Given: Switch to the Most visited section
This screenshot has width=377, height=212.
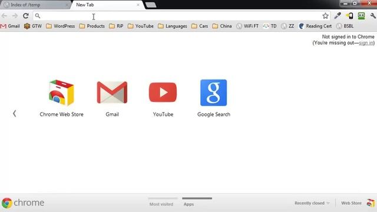Looking at the screenshot, I should [x=161, y=204].
